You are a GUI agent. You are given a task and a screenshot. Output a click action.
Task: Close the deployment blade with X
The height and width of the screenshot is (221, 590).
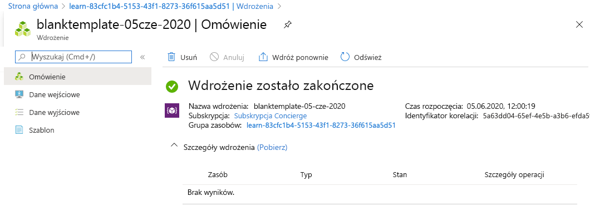tap(579, 25)
